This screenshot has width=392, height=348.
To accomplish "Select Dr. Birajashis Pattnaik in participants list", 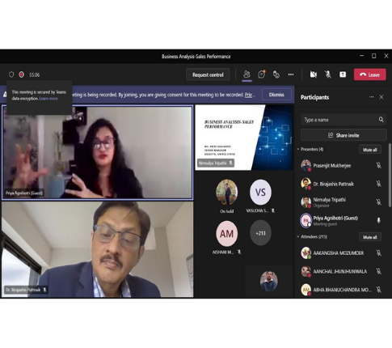I will pyautogui.click(x=342, y=184).
